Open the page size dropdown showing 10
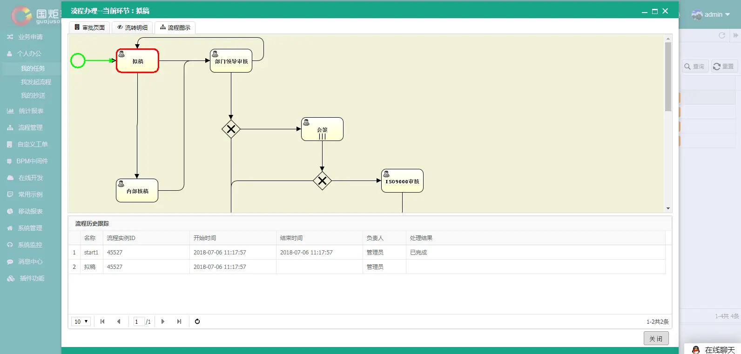The width and height of the screenshot is (741, 354). pyautogui.click(x=81, y=321)
